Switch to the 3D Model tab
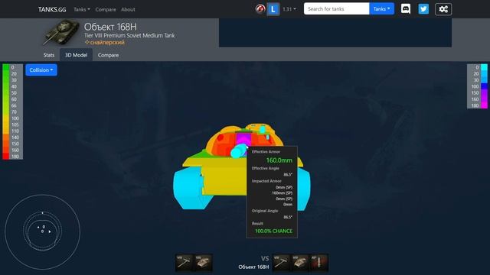This screenshot has width=490, height=275. [76, 55]
